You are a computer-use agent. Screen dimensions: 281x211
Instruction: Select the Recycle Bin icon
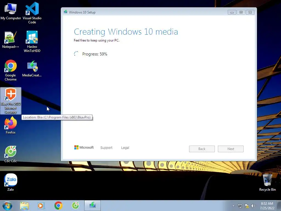(267, 182)
